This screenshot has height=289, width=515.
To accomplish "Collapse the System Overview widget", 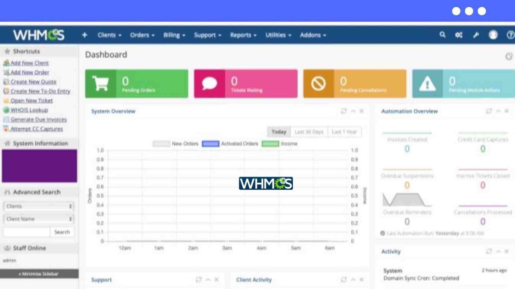I will click(x=353, y=111).
